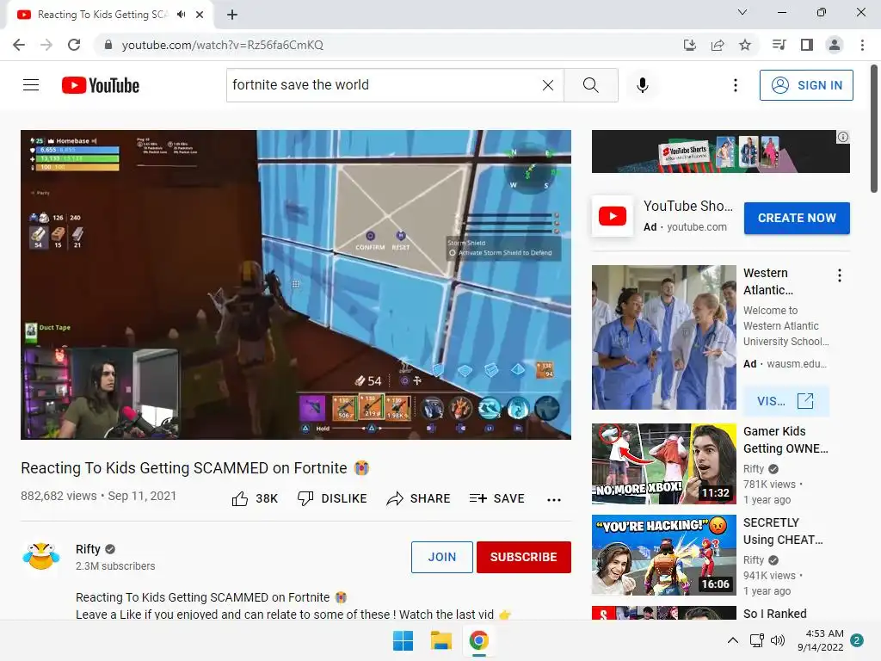Open 'So I Ranked' video title
Image resolution: width=881 pixels, height=661 pixels.
click(775, 613)
